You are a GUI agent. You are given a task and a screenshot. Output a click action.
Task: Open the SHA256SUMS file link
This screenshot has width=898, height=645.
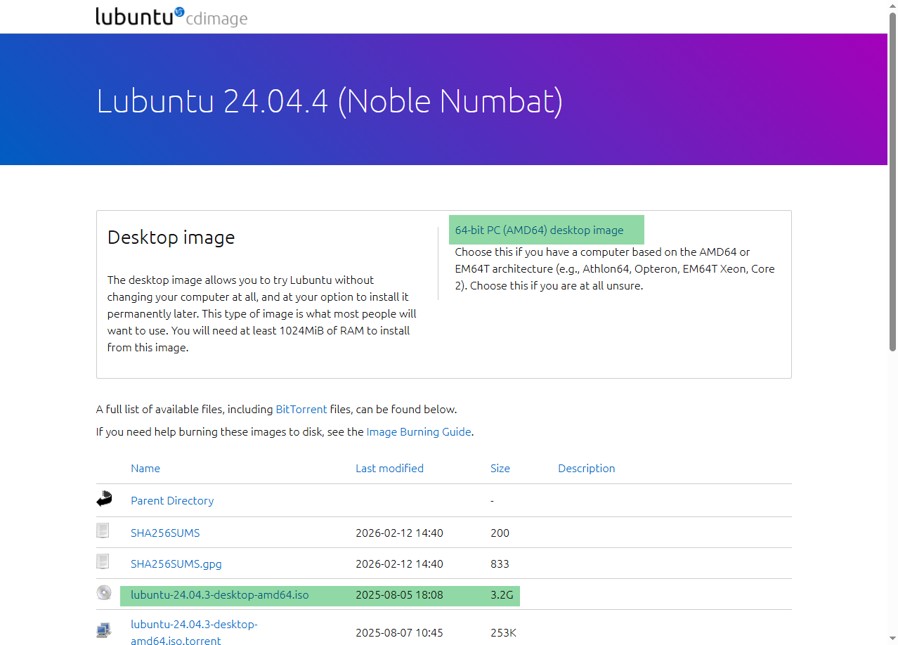[x=165, y=533]
